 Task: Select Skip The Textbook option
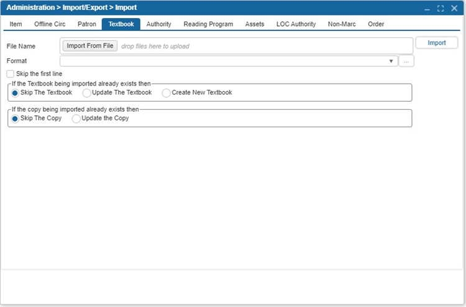click(x=16, y=92)
